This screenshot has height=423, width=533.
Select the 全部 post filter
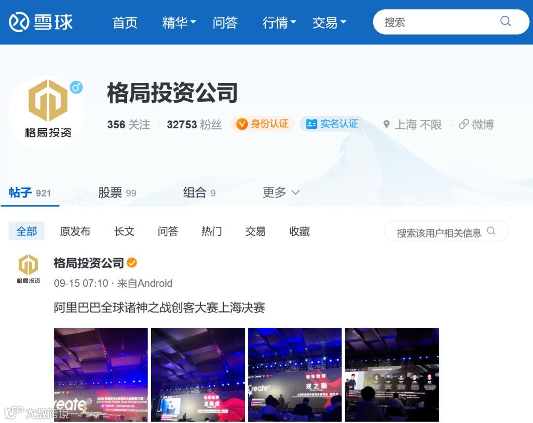(x=27, y=231)
